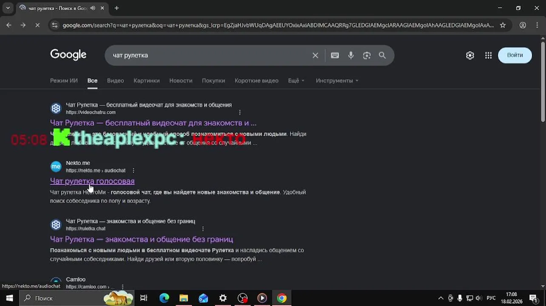Viewport: 546px width, 306px height.
Task: Click the Windows taskbar search box
Action: pyautogui.click(x=77, y=298)
